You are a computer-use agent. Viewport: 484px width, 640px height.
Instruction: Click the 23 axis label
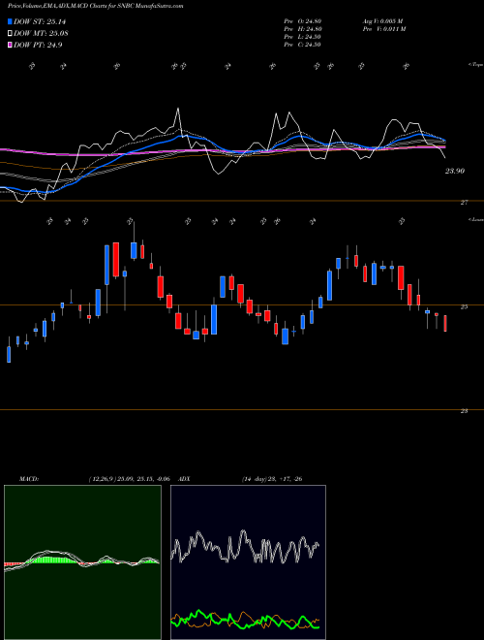point(464,411)
